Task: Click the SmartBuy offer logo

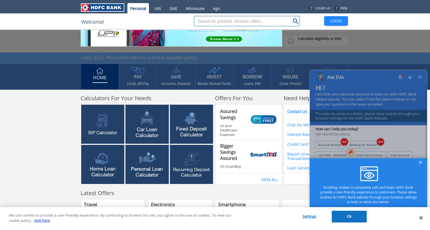Action: [263, 154]
